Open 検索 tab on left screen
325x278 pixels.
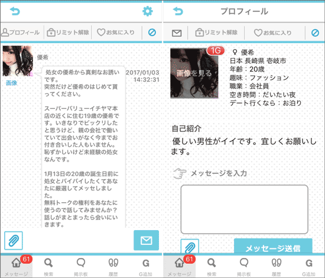point(48,267)
